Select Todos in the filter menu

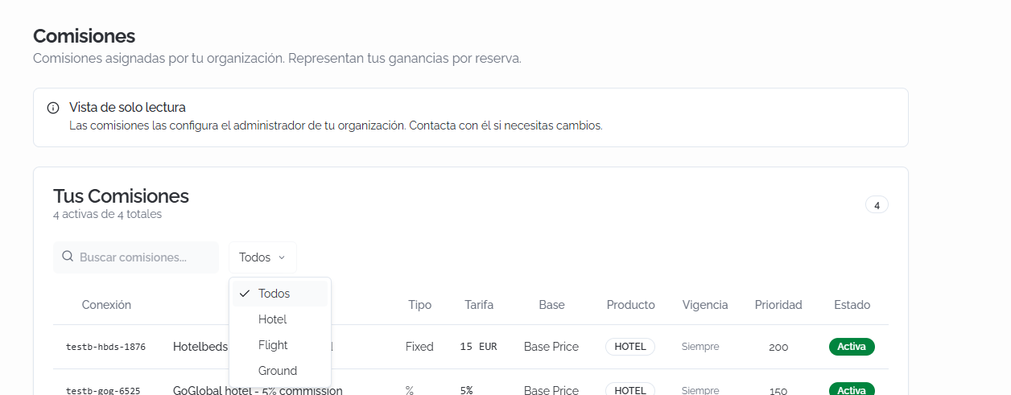click(280, 294)
